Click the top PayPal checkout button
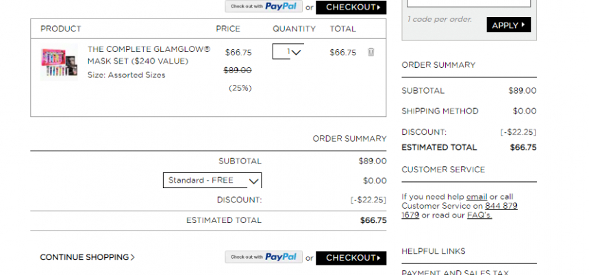Screen dimensions: 589x275 click(x=264, y=6)
